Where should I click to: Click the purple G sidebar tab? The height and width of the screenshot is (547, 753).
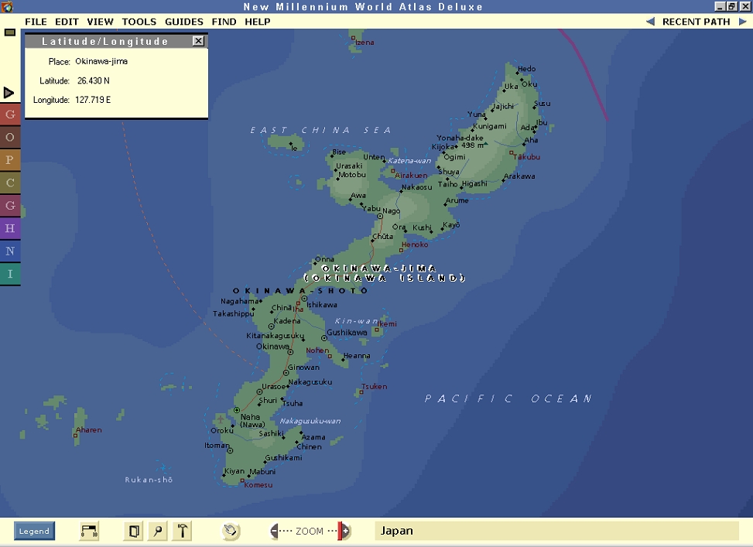point(10,206)
